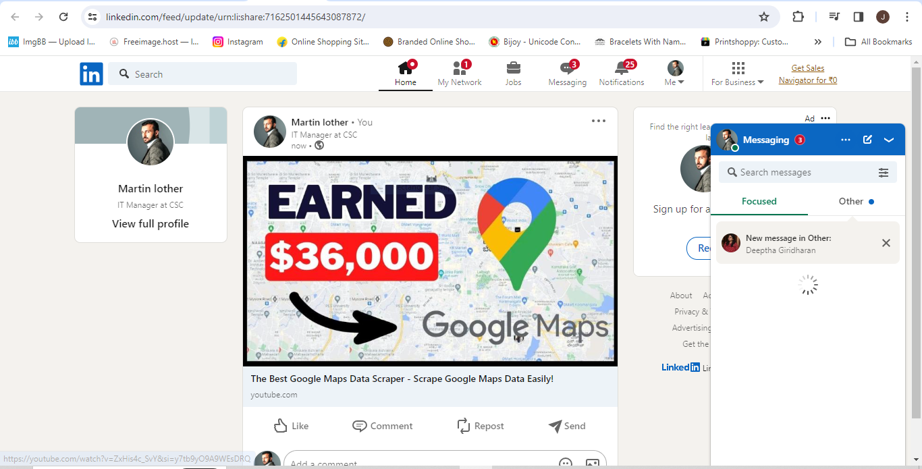Click the About footer link
The width and height of the screenshot is (922, 469).
point(681,296)
